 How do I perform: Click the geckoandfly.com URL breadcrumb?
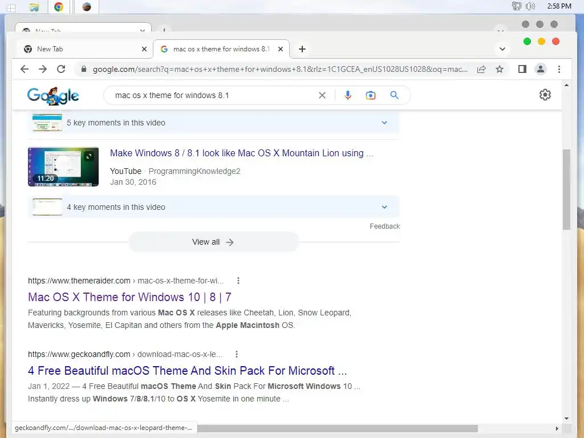(x=125, y=354)
